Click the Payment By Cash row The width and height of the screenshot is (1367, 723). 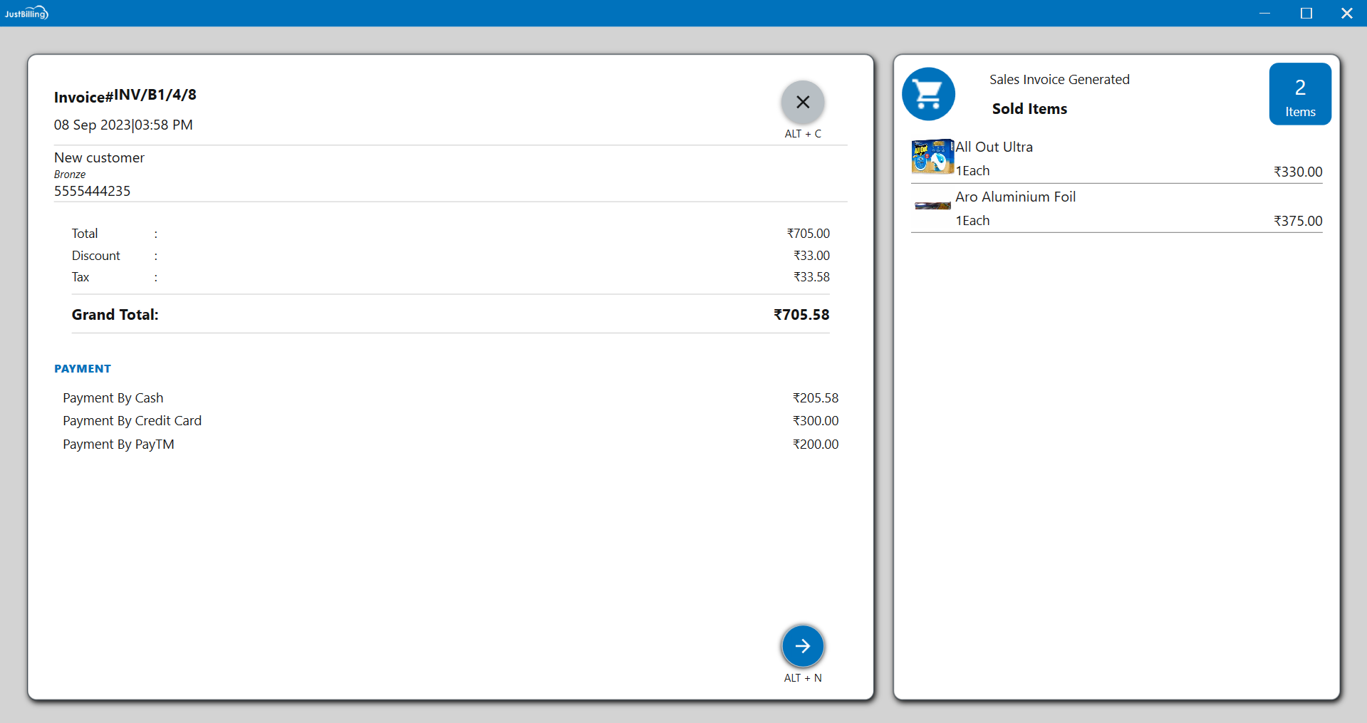(113, 398)
